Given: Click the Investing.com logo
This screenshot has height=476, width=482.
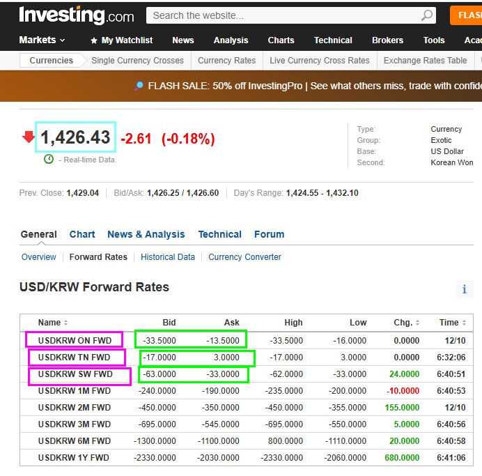Looking at the screenshot, I should [77, 15].
